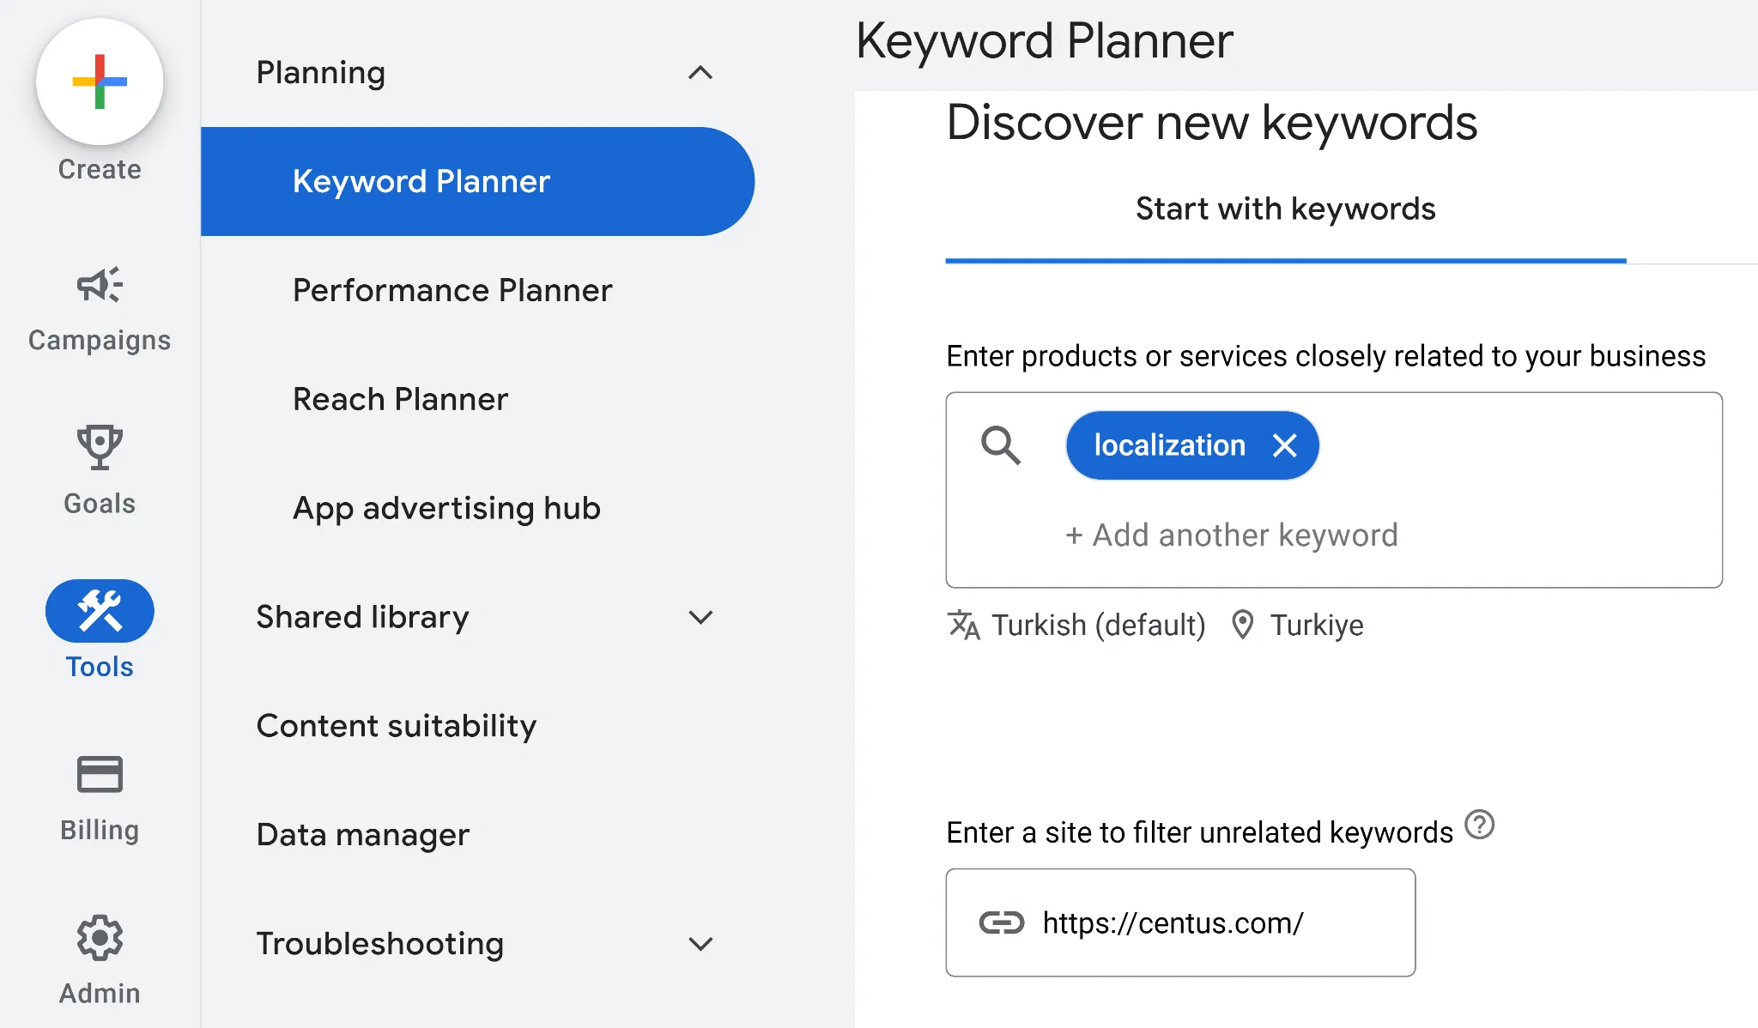Collapse the Planning section

pyautogui.click(x=701, y=73)
